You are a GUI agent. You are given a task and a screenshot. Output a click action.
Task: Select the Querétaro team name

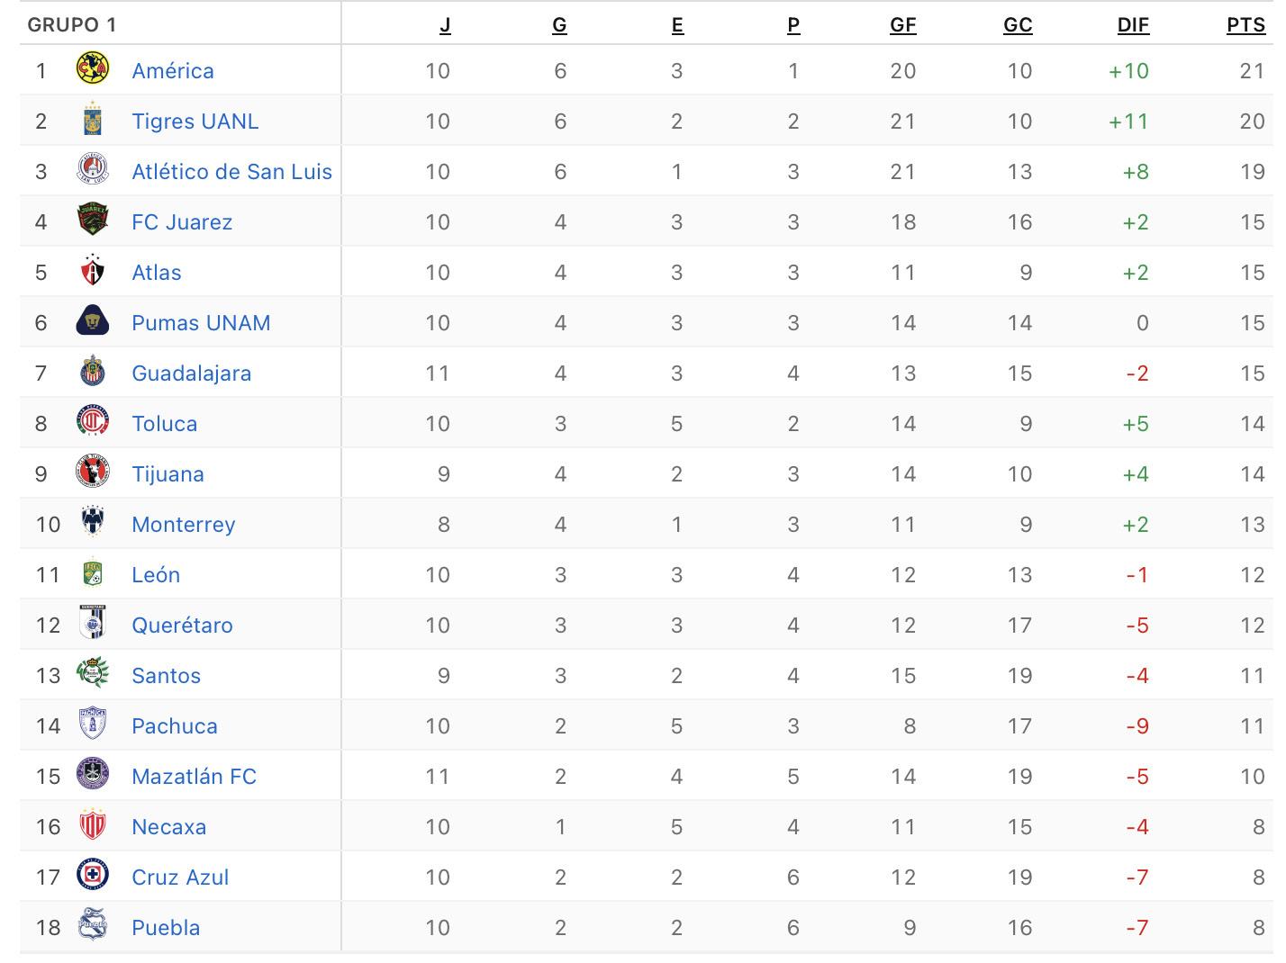pyautogui.click(x=183, y=625)
